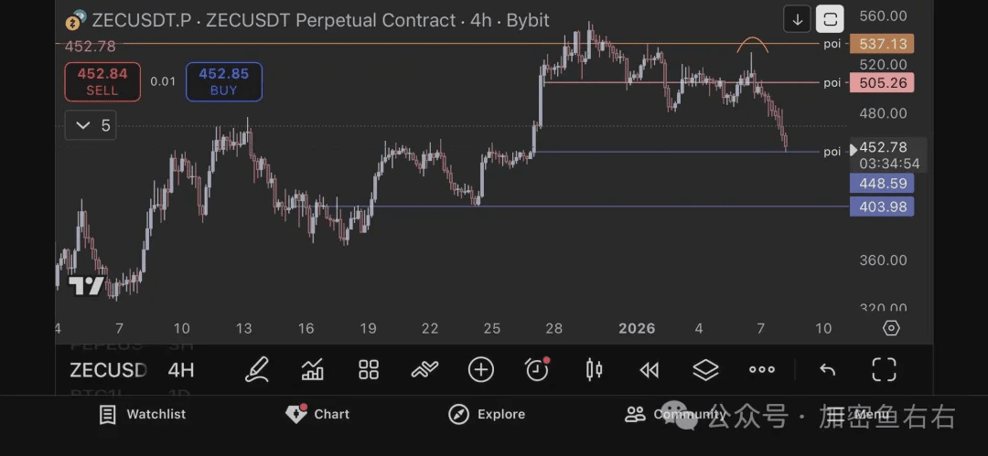Viewport: 988px width, 456px height.
Task: Switch to the Watchlist tab
Action: pyautogui.click(x=143, y=414)
